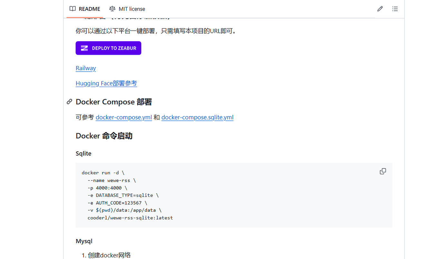Click the anchor icon beside Docker Compose 部署
This screenshot has width=445, height=259.
69,101
